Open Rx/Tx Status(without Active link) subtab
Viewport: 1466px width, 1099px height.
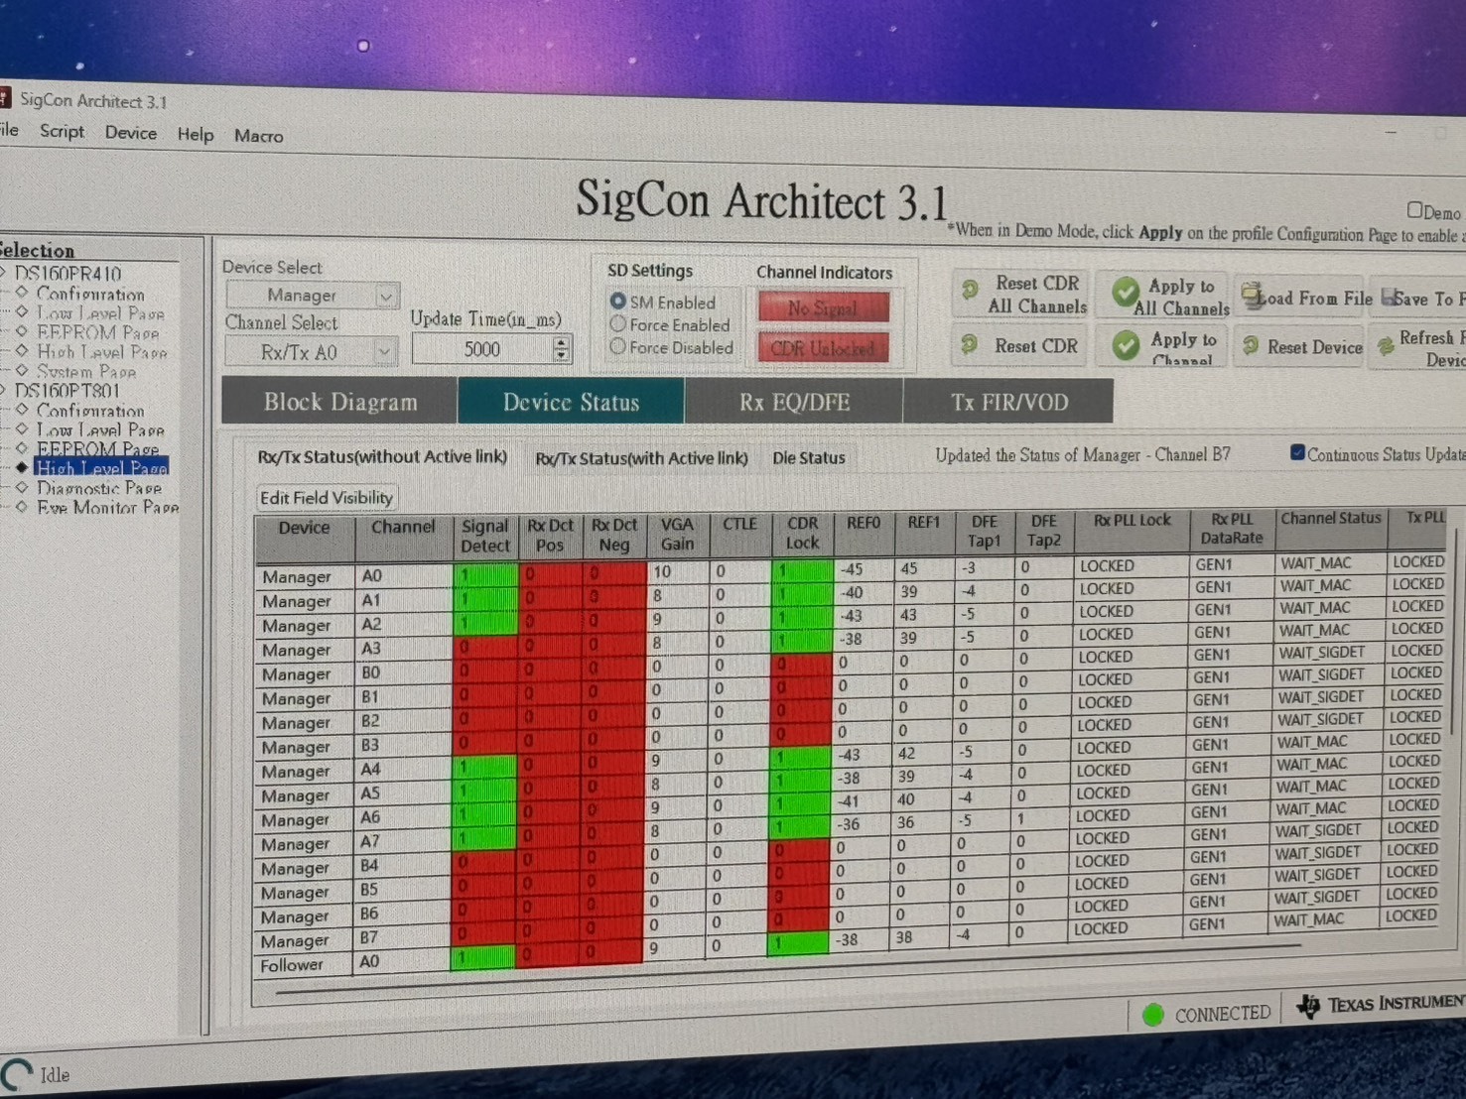(382, 456)
